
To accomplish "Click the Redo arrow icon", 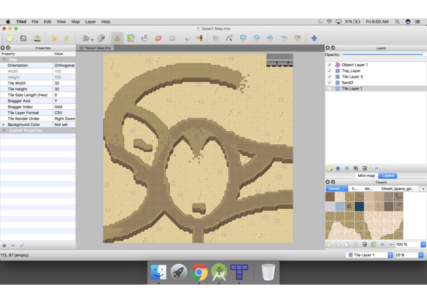I will click(67, 38).
